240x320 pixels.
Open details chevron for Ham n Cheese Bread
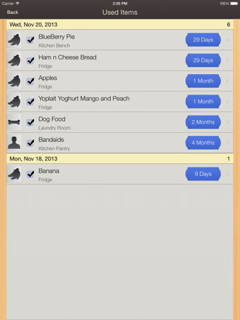[x=227, y=61]
